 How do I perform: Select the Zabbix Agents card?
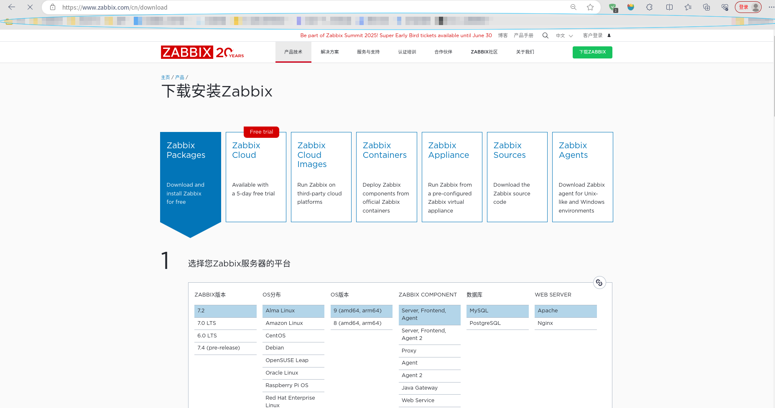pos(583,177)
